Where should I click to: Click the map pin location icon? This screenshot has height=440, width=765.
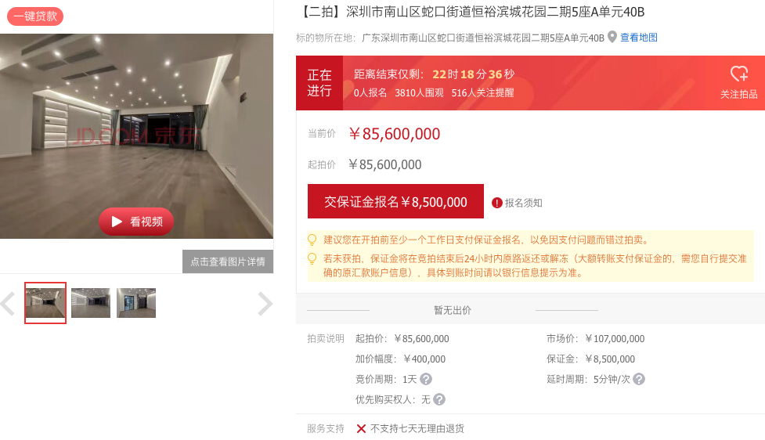(612, 37)
